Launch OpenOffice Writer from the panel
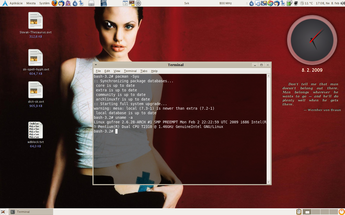Screen dimensions: 345x215 [104, 3]
